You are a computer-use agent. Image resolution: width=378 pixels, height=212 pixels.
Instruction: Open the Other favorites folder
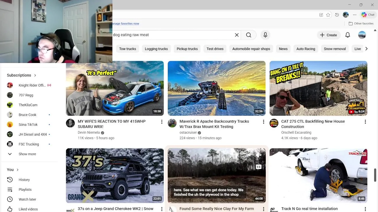[361, 24]
